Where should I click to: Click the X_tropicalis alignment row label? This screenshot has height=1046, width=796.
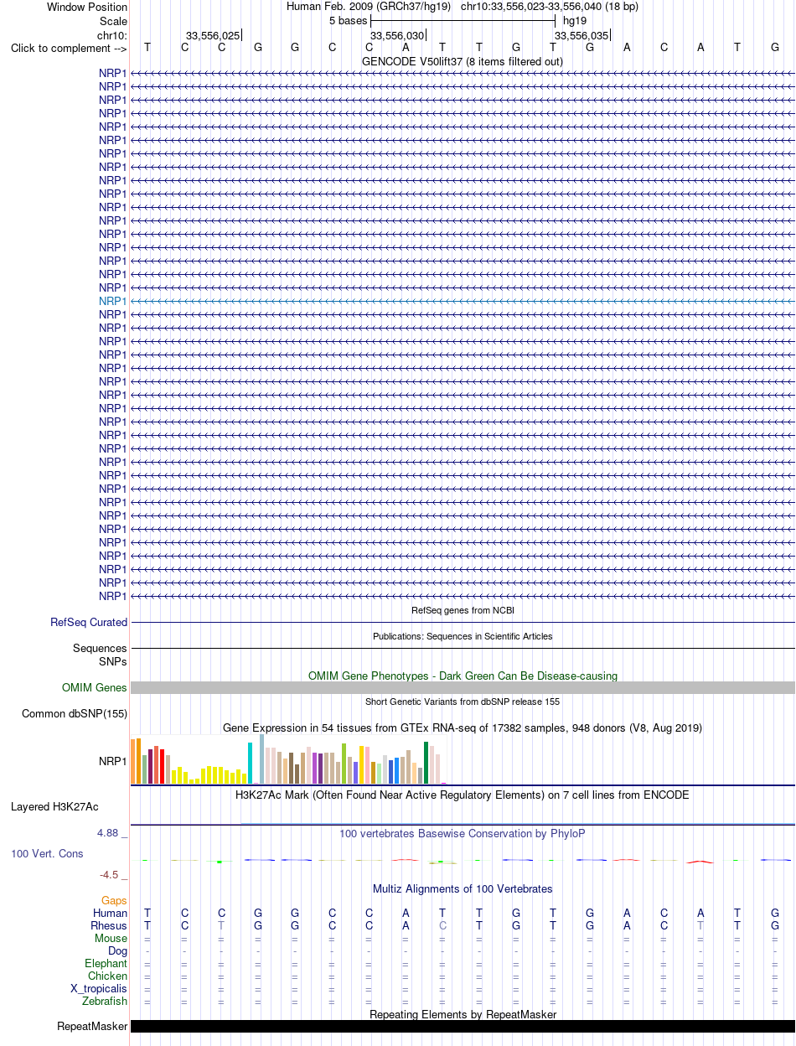pyautogui.click(x=99, y=989)
